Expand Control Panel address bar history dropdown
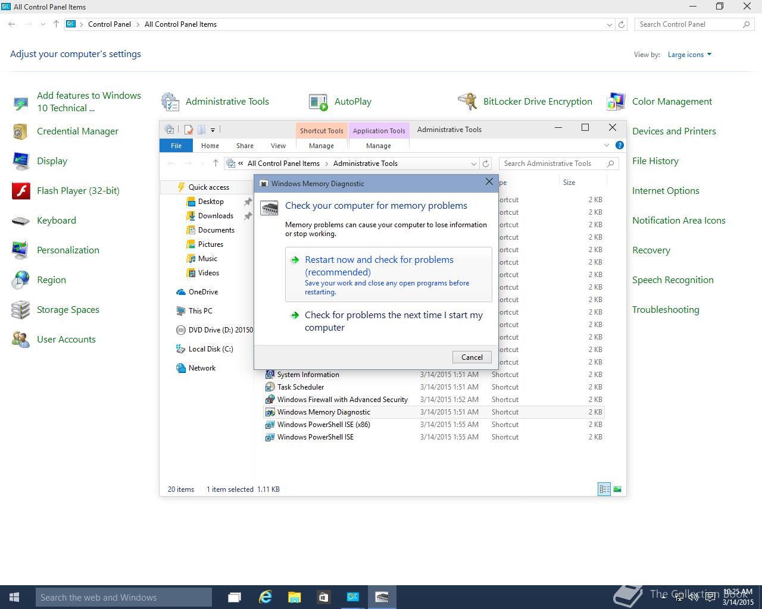 tap(609, 24)
